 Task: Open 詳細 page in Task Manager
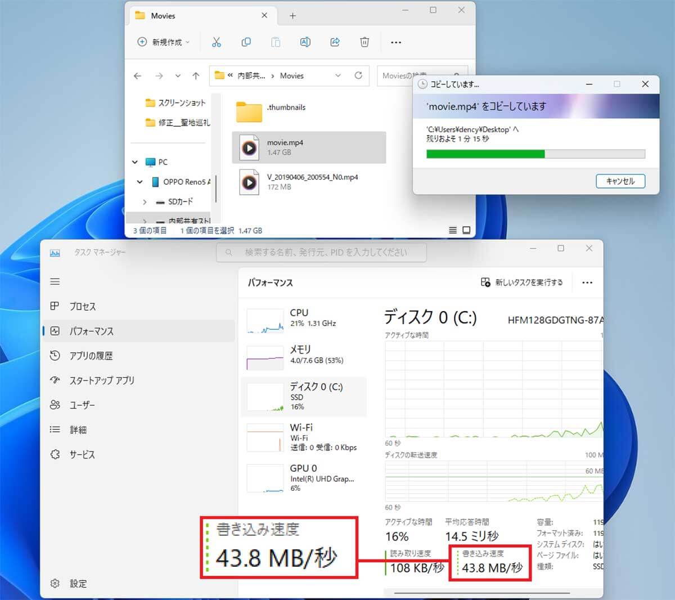tap(139, 429)
